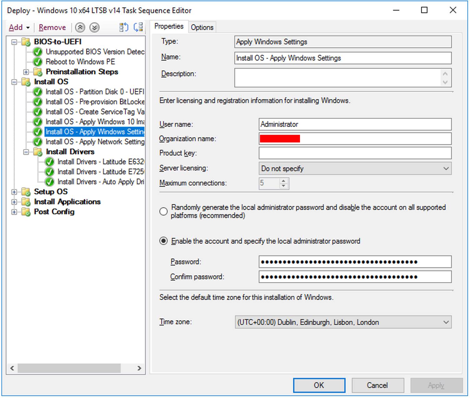Collapse the BIOS-to-UEFI group
The width and height of the screenshot is (470, 398).
[x=14, y=42]
